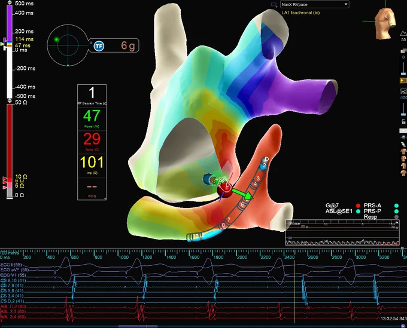Click the screen layout icon beside NavX RVpace
The height and width of the screenshot is (328, 407).
(274, 4)
